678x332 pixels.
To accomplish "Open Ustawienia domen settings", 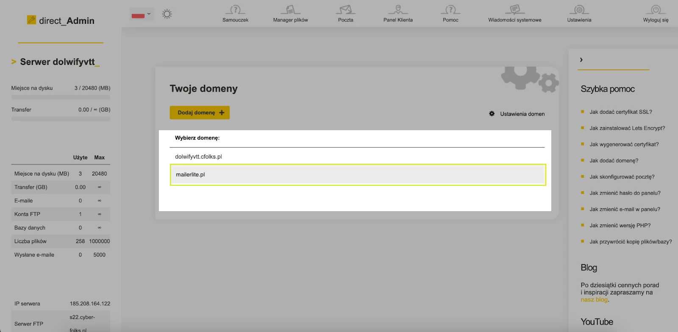I will 517,114.
